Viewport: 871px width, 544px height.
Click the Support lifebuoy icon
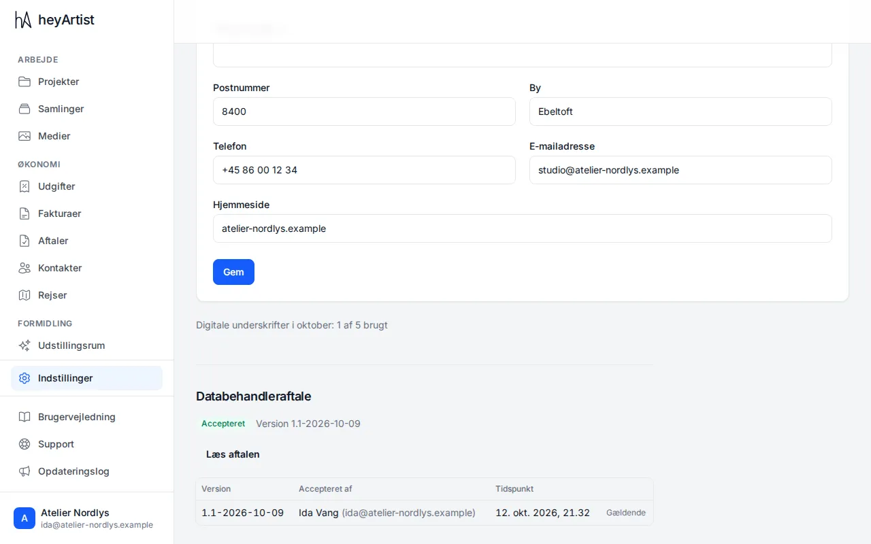24,444
